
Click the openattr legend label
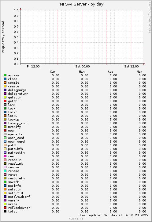15,134
